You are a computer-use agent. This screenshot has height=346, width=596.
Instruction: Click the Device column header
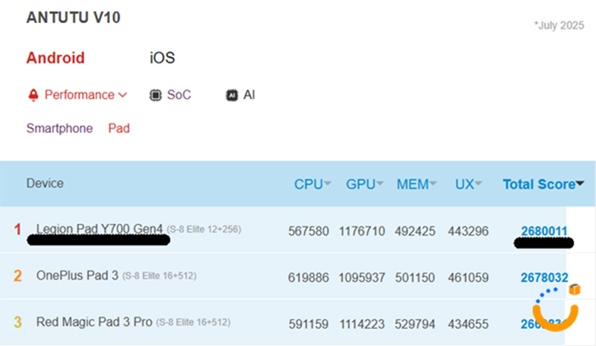(x=45, y=184)
